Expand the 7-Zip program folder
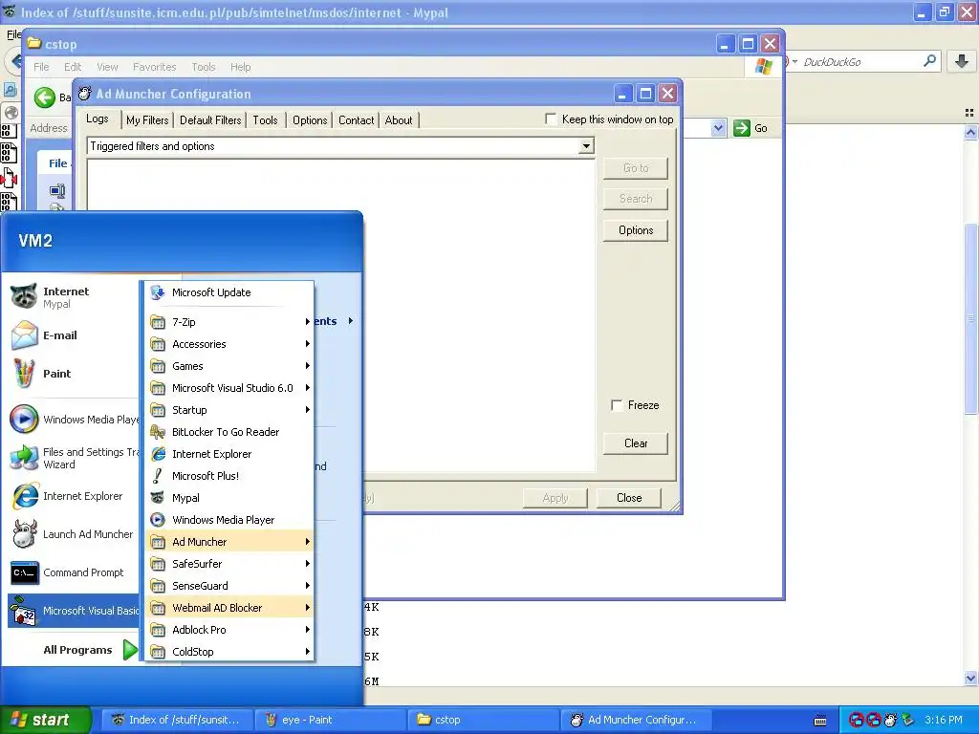The height and width of the screenshot is (734, 979). coord(229,322)
